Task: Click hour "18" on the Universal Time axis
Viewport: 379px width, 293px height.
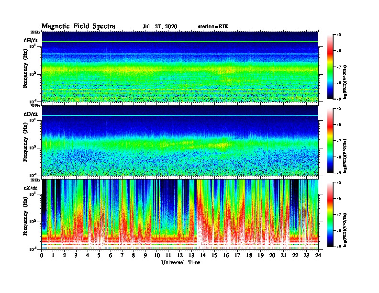Action: (249, 256)
